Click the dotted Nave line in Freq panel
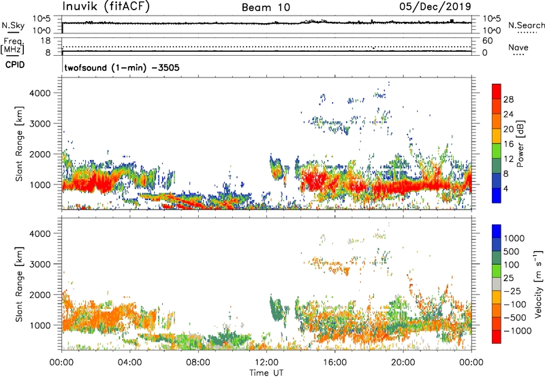Screen dimensions: 545x377 (x=266, y=46)
